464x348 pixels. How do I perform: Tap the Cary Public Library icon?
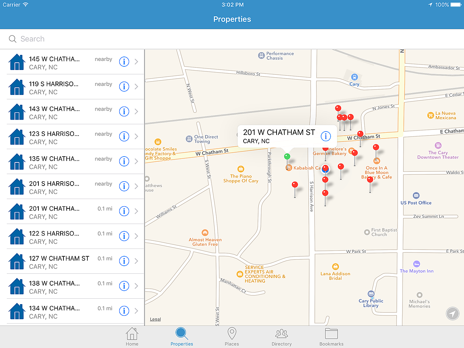(x=371, y=294)
